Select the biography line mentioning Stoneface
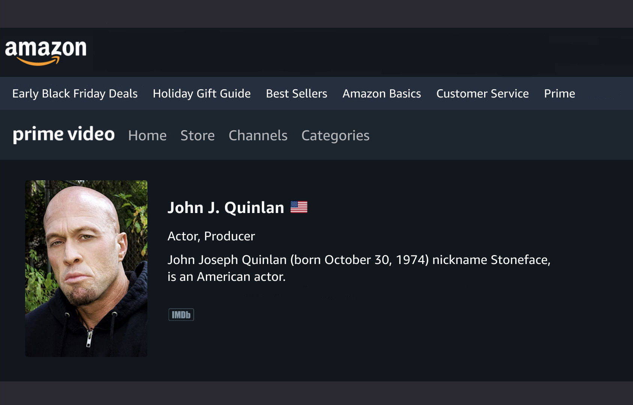 pos(359,260)
